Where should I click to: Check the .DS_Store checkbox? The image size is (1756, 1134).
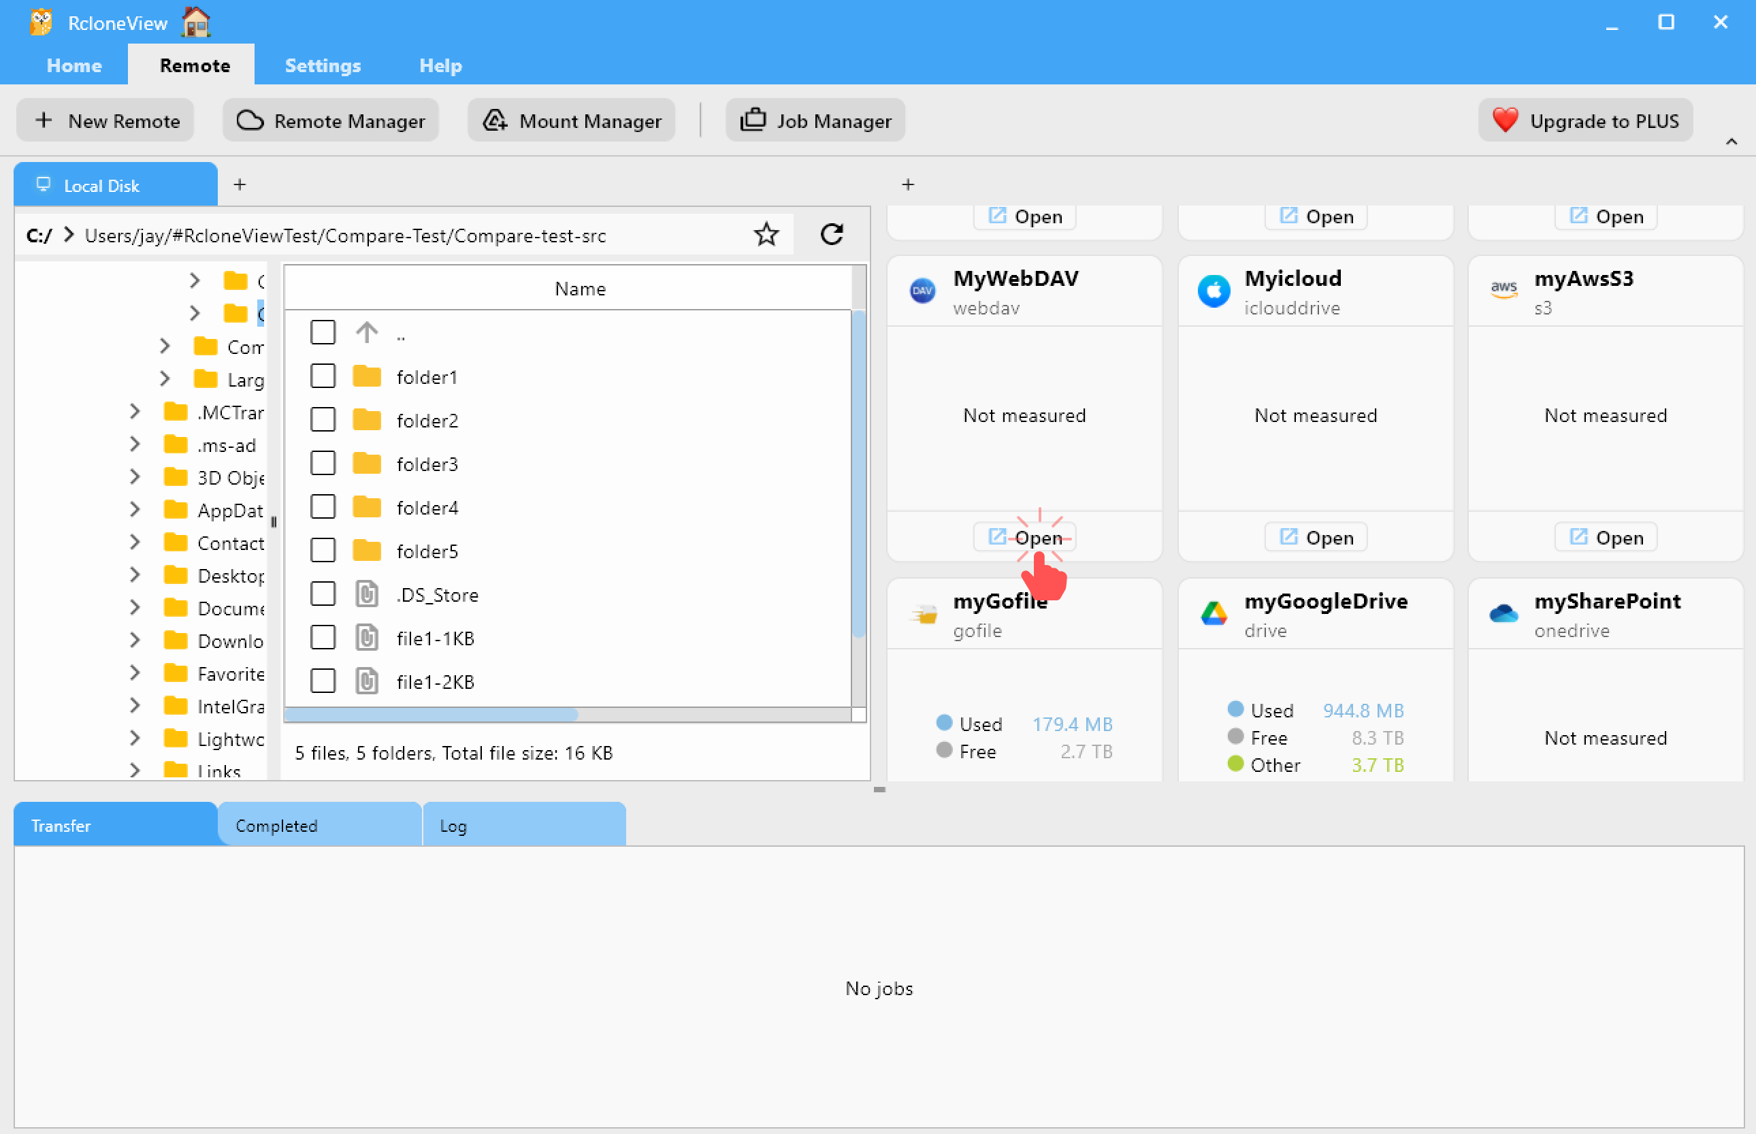(323, 594)
